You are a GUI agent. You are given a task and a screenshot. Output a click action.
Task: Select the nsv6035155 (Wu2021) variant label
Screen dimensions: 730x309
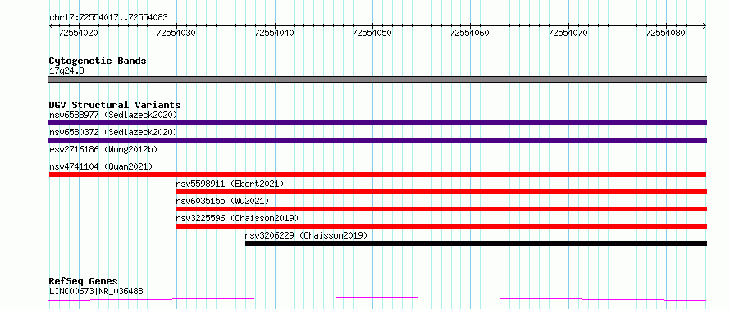pos(222,201)
